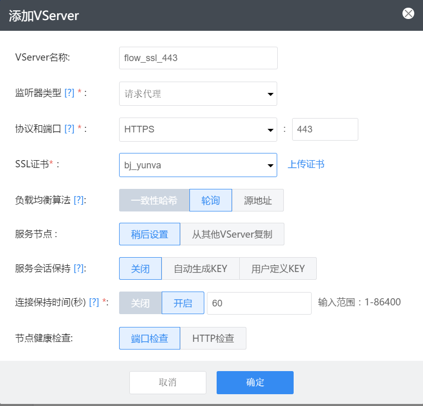The image size is (423, 406).
Task: Set 连接保持时间 to 开启
Action: [x=183, y=303]
